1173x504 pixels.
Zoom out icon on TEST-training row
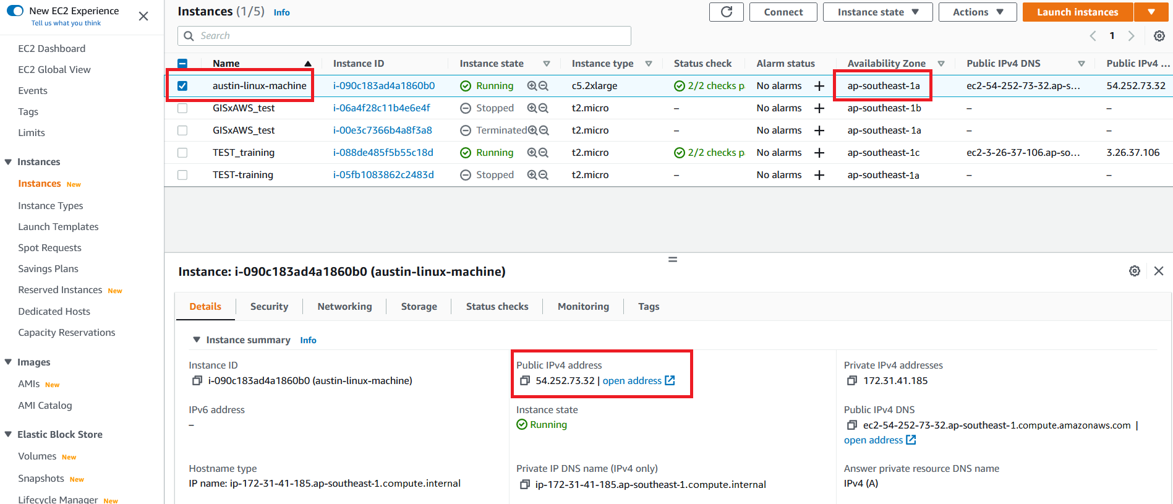point(544,175)
